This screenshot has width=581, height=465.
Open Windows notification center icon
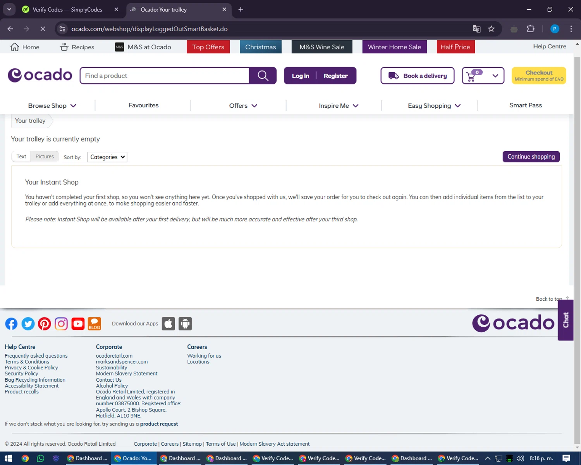coord(566,458)
